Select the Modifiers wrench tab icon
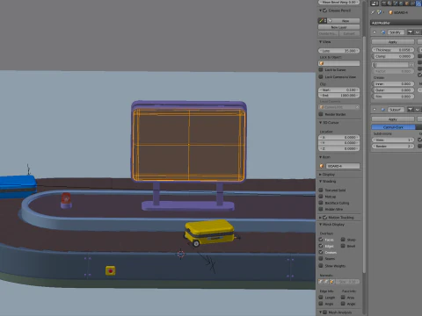Image resolution: width=422 pixels, height=316 pixels. click(418, 4)
